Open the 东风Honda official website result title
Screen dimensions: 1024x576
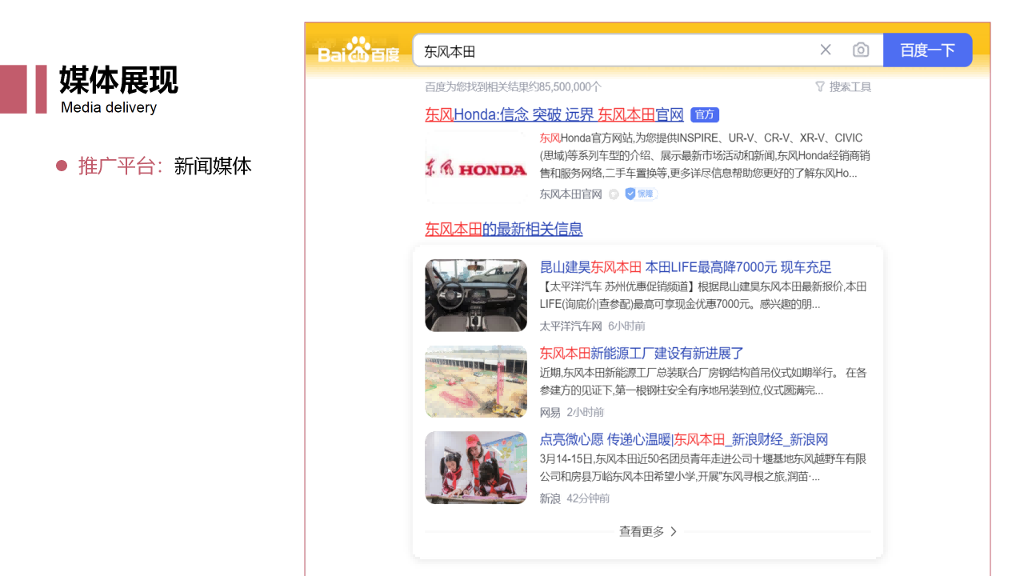click(554, 114)
